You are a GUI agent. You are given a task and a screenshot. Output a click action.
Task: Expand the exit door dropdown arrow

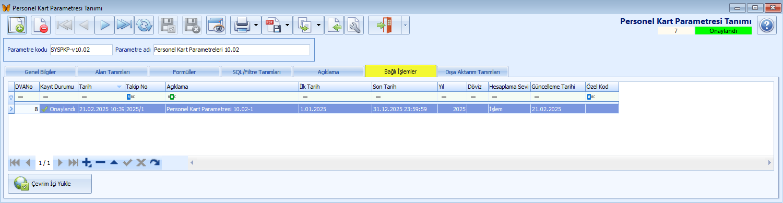(x=405, y=25)
